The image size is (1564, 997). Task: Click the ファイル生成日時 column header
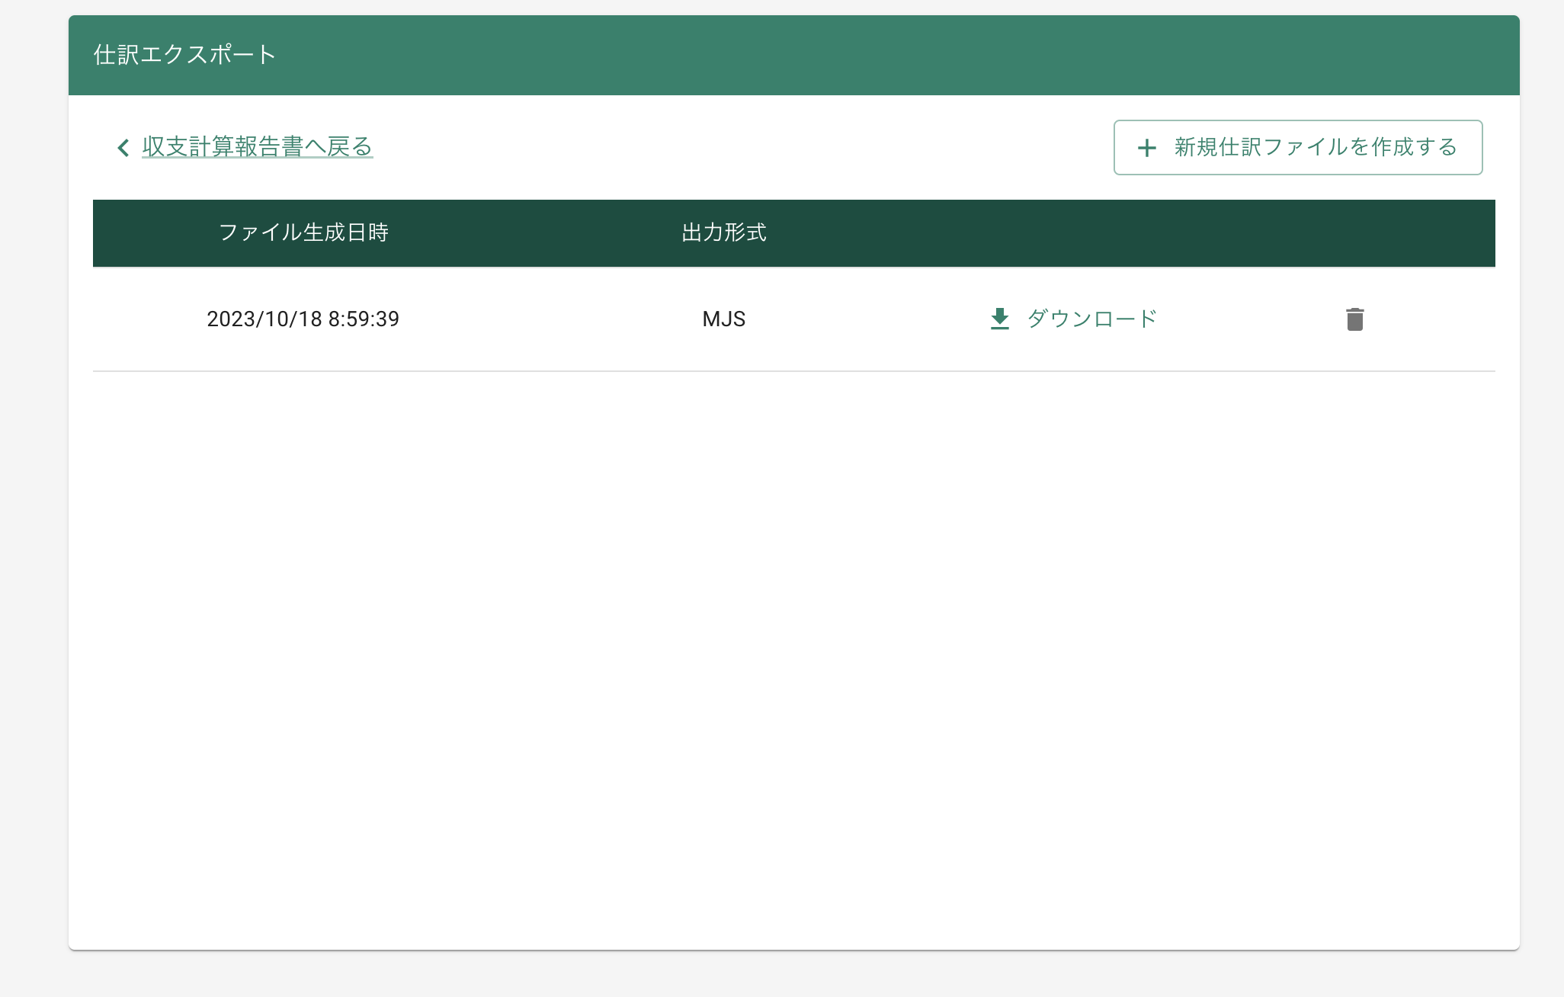pos(303,232)
